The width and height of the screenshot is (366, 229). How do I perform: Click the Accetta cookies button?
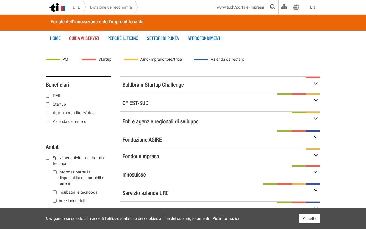point(309,218)
